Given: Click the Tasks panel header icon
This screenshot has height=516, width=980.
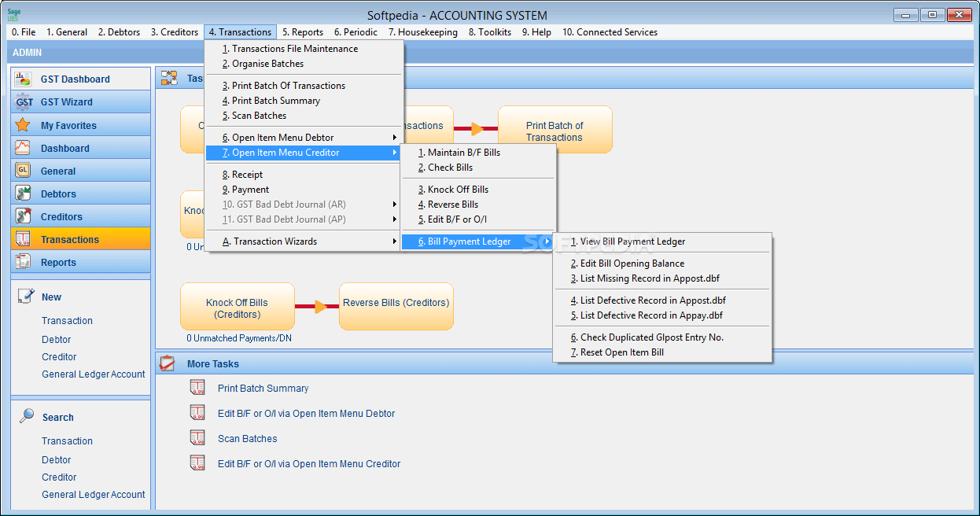Looking at the screenshot, I should 169,78.
